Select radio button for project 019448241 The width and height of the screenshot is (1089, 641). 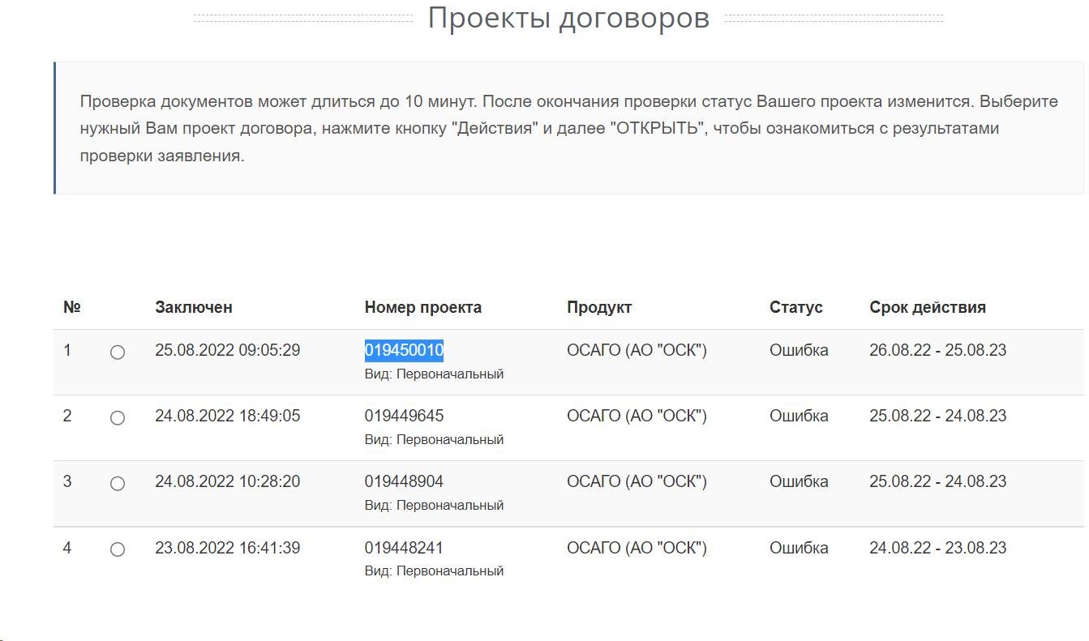[x=118, y=549]
